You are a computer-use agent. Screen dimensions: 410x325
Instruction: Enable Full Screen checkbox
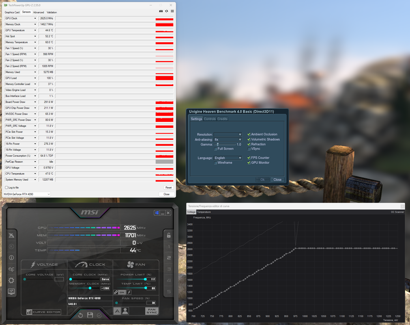point(215,149)
